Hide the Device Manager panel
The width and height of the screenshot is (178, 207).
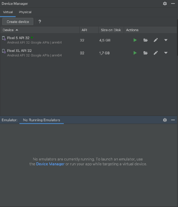pos(173,4)
